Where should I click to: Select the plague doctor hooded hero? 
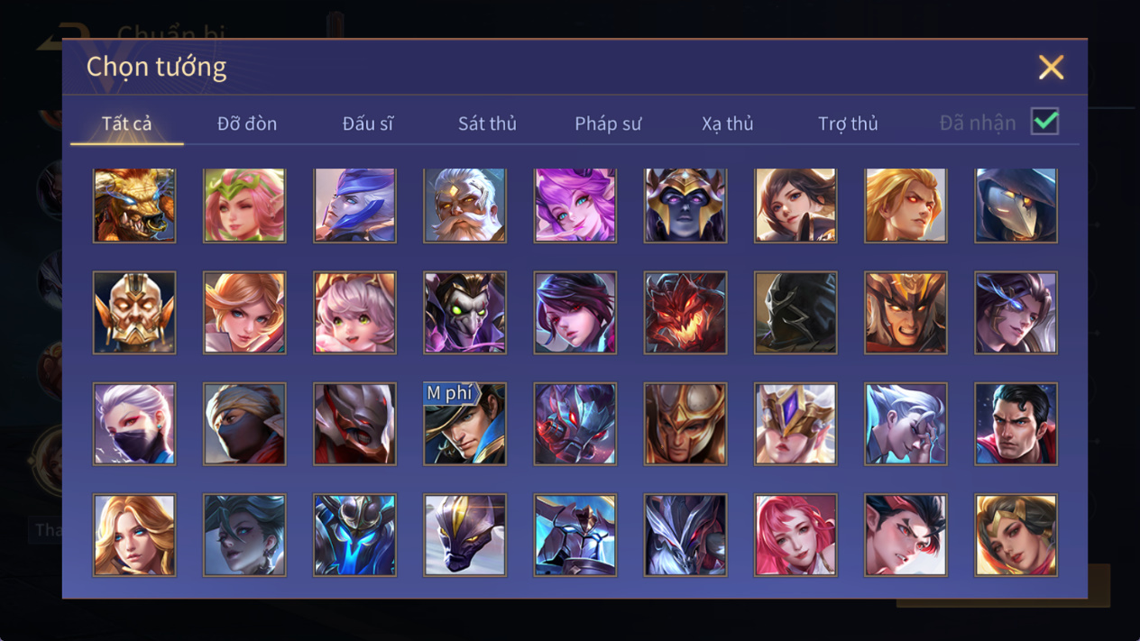click(1016, 206)
